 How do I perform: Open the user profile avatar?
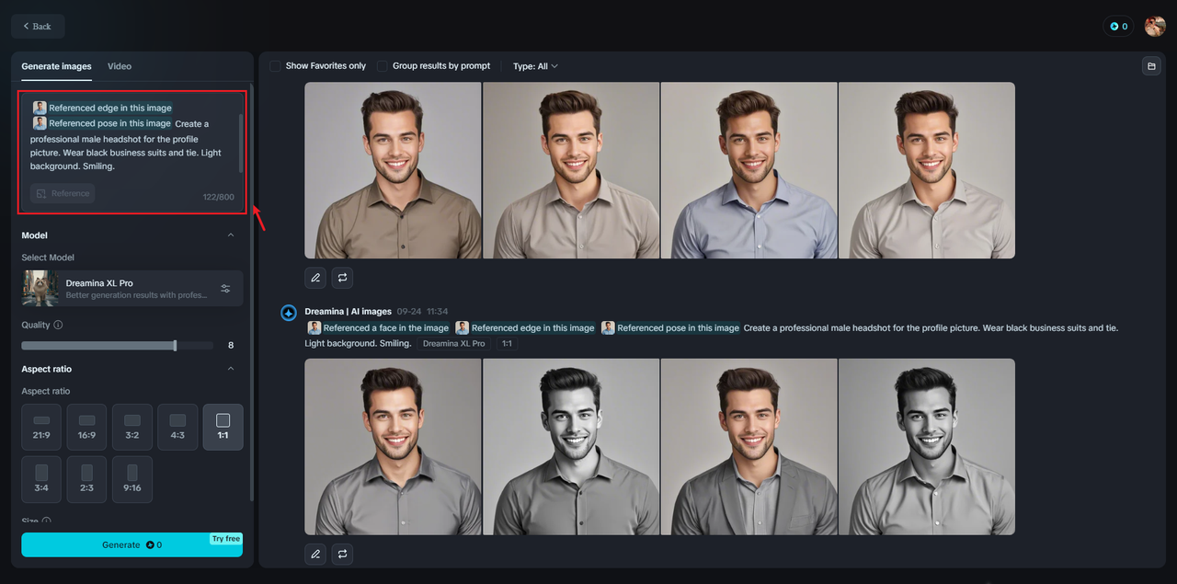tap(1155, 27)
